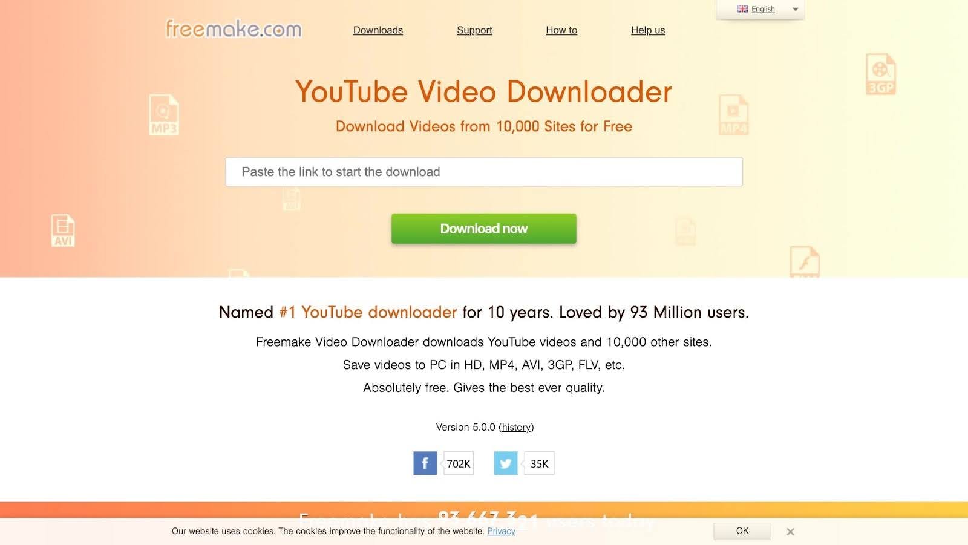Open the version history link
This screenshot has width=968, height=545.
517,427
